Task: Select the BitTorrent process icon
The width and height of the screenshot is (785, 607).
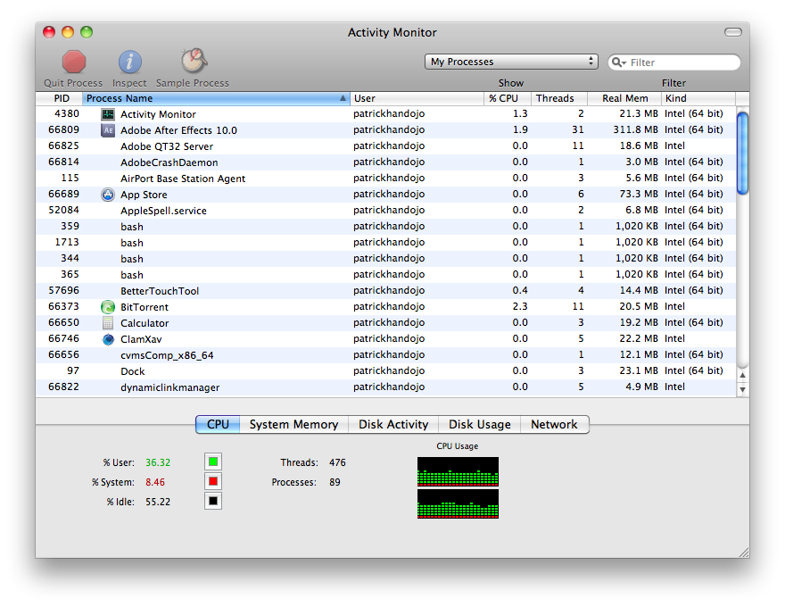Action: coord(108,306)
